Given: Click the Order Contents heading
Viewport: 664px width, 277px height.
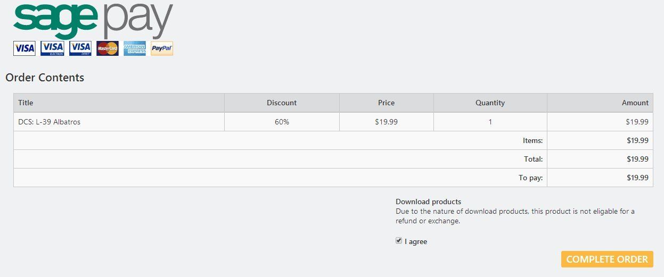Looking at the screenshot, I should [x=45, y=78].
